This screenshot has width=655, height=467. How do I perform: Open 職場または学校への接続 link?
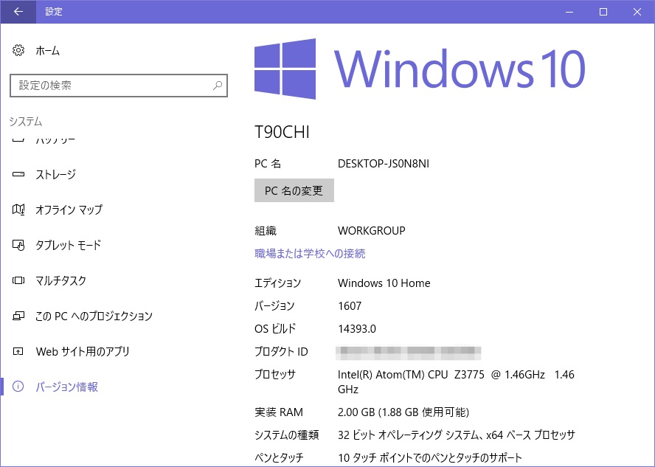point(310,254)
